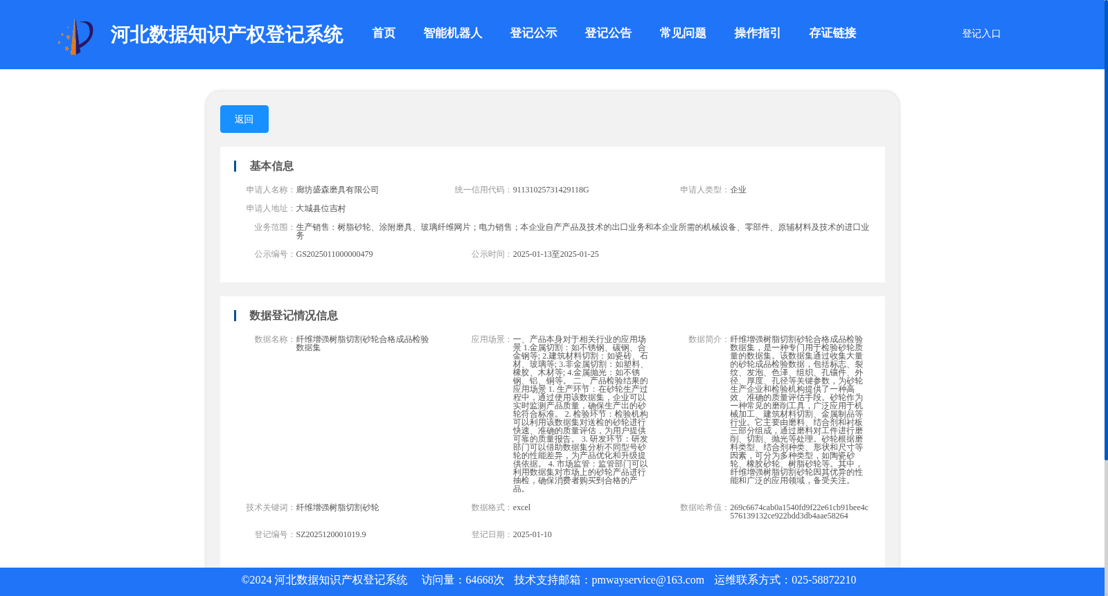Open 存证链接 menu item
Screen dimensions: 1108x596
point(832,33)
